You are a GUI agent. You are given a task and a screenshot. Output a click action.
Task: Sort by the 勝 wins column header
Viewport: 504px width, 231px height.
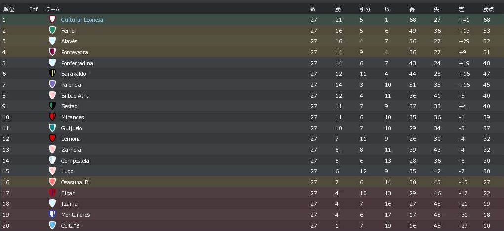(x=338, y=9)
